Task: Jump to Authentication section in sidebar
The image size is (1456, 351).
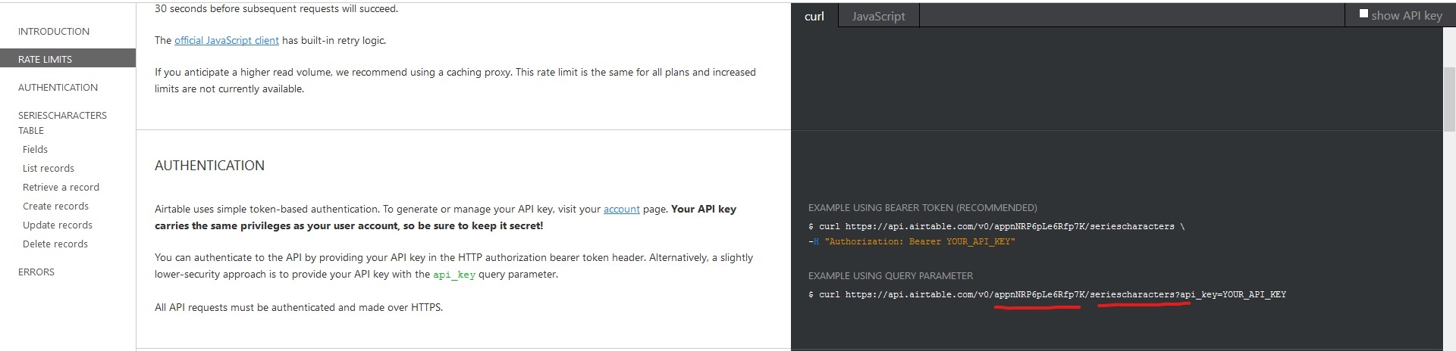Action: pos(58,88)
